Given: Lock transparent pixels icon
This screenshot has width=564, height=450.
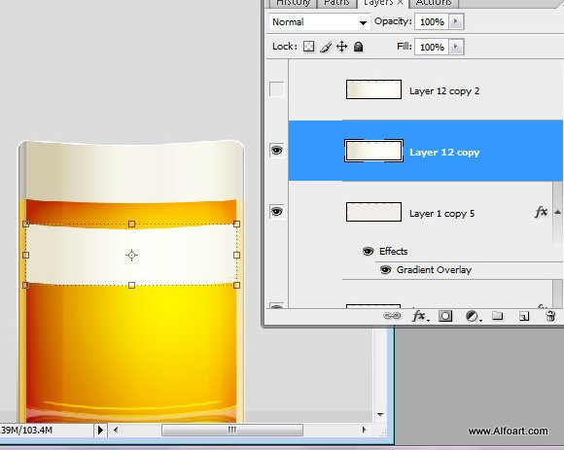Looking at the screenshot, I should (x=308, y=47).
